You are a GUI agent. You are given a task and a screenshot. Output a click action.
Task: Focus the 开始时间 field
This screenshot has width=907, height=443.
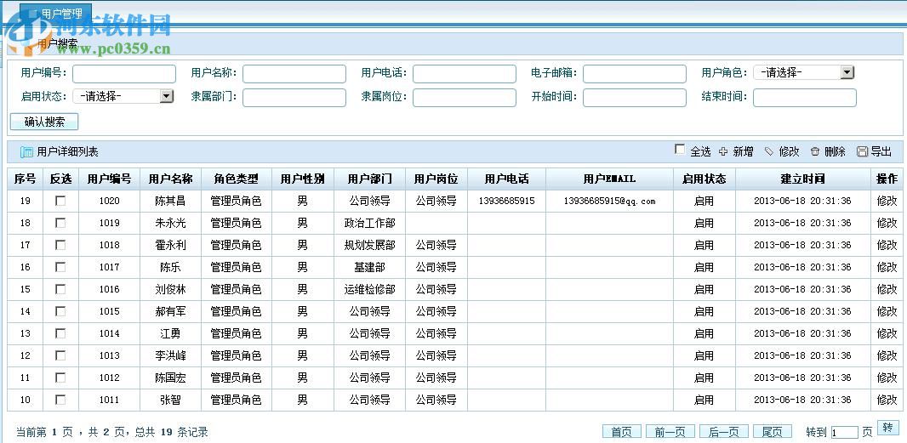[x=635, y=97]
